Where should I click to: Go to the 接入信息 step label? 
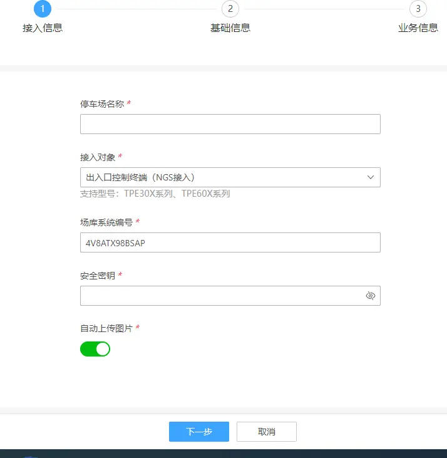(x=43, y=28)
